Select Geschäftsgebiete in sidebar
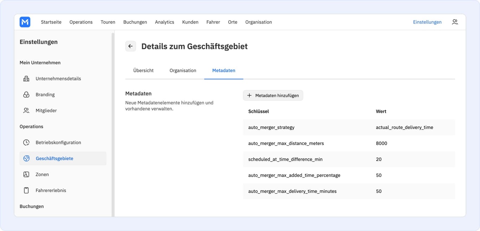480x231 pixels. click(x=63, y=158)
